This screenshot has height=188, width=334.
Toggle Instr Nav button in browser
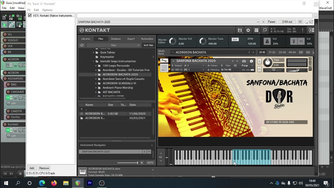click(x=148, y=45)
